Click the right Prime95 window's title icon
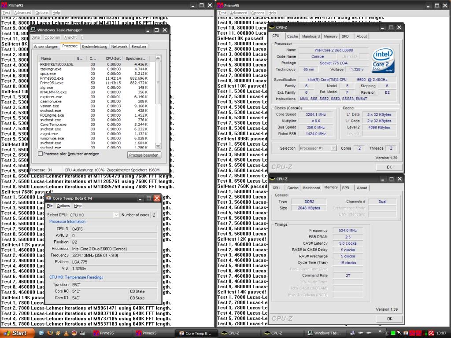Viewport: 451px width, 338px height. (x=220, y=5)
